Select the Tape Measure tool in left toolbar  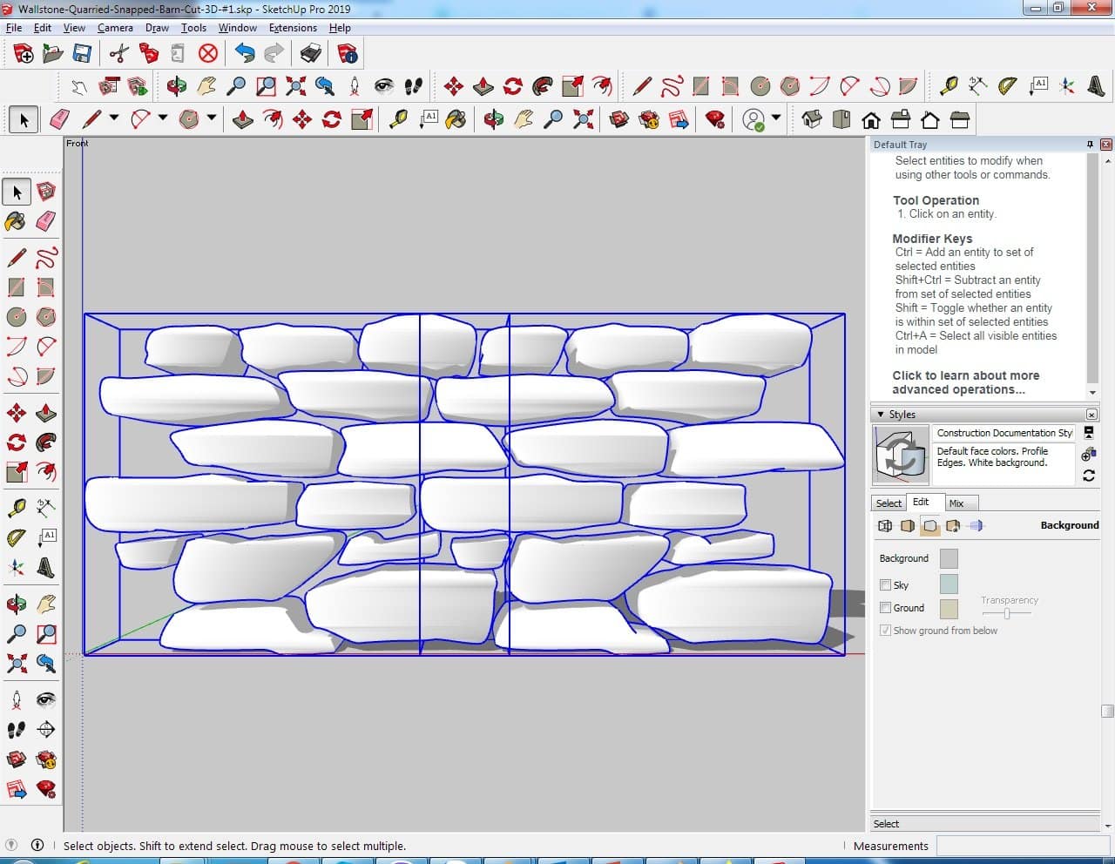(16, 507)
